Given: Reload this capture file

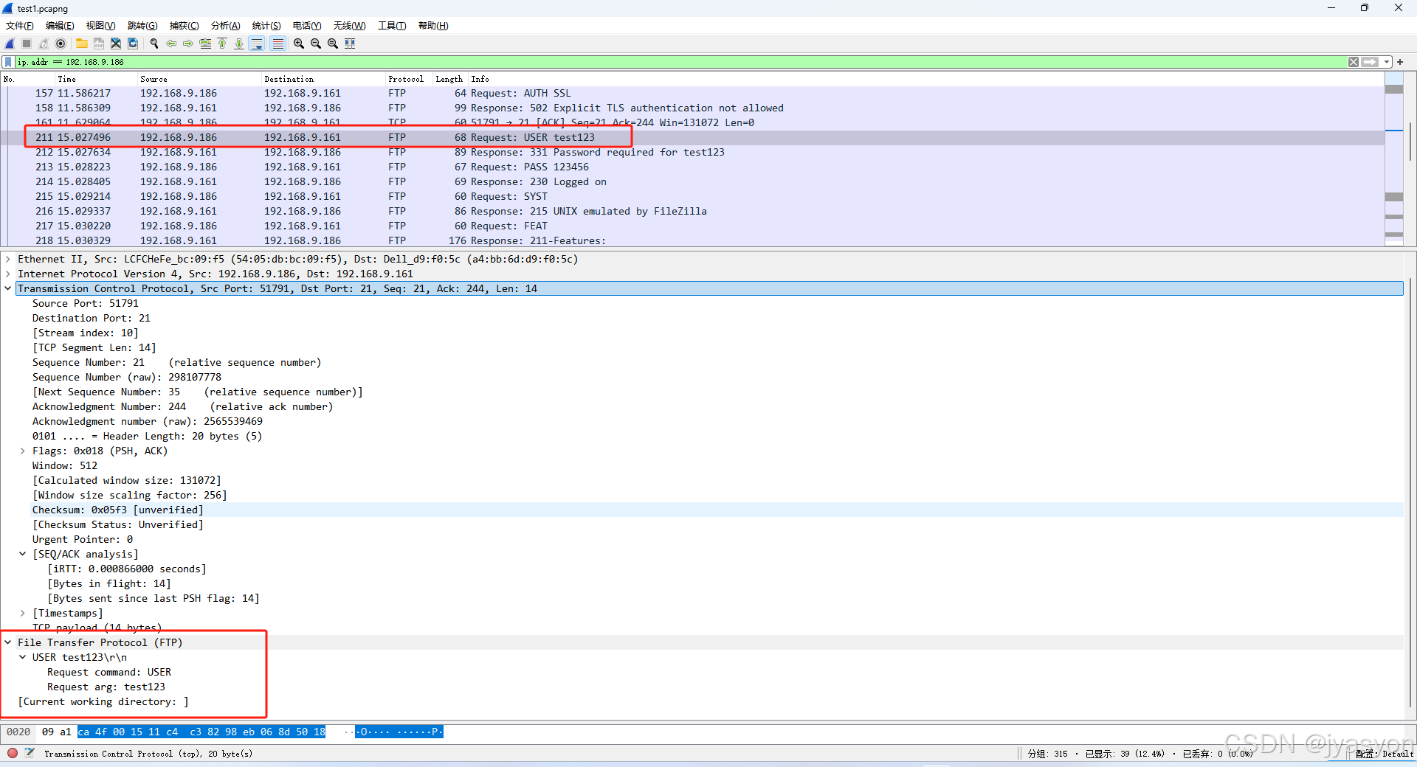Looking at the screenshot, I should coord(133,44).
